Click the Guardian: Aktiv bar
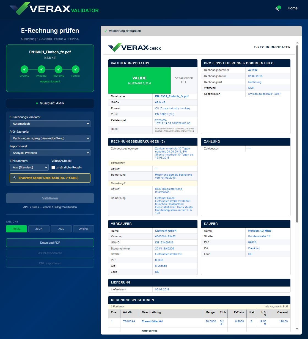 (50, 103)
